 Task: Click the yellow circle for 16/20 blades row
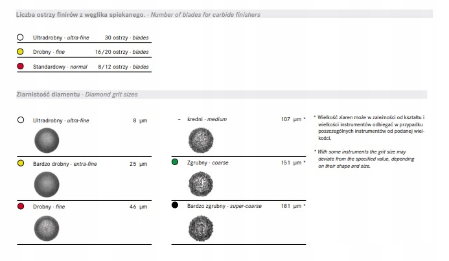pyautogui.click(x=20, y=52)
